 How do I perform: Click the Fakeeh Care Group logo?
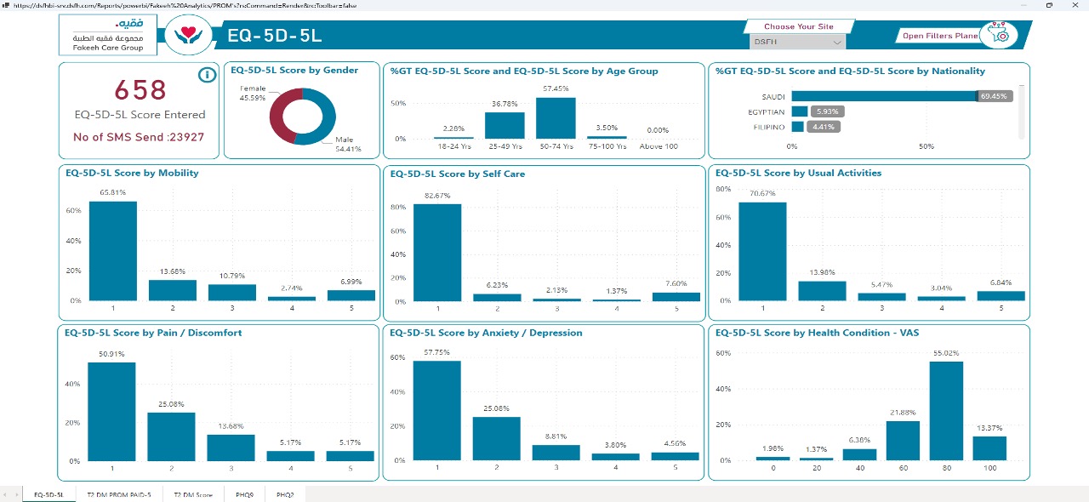pyautogui.click(x=108, y=35)
